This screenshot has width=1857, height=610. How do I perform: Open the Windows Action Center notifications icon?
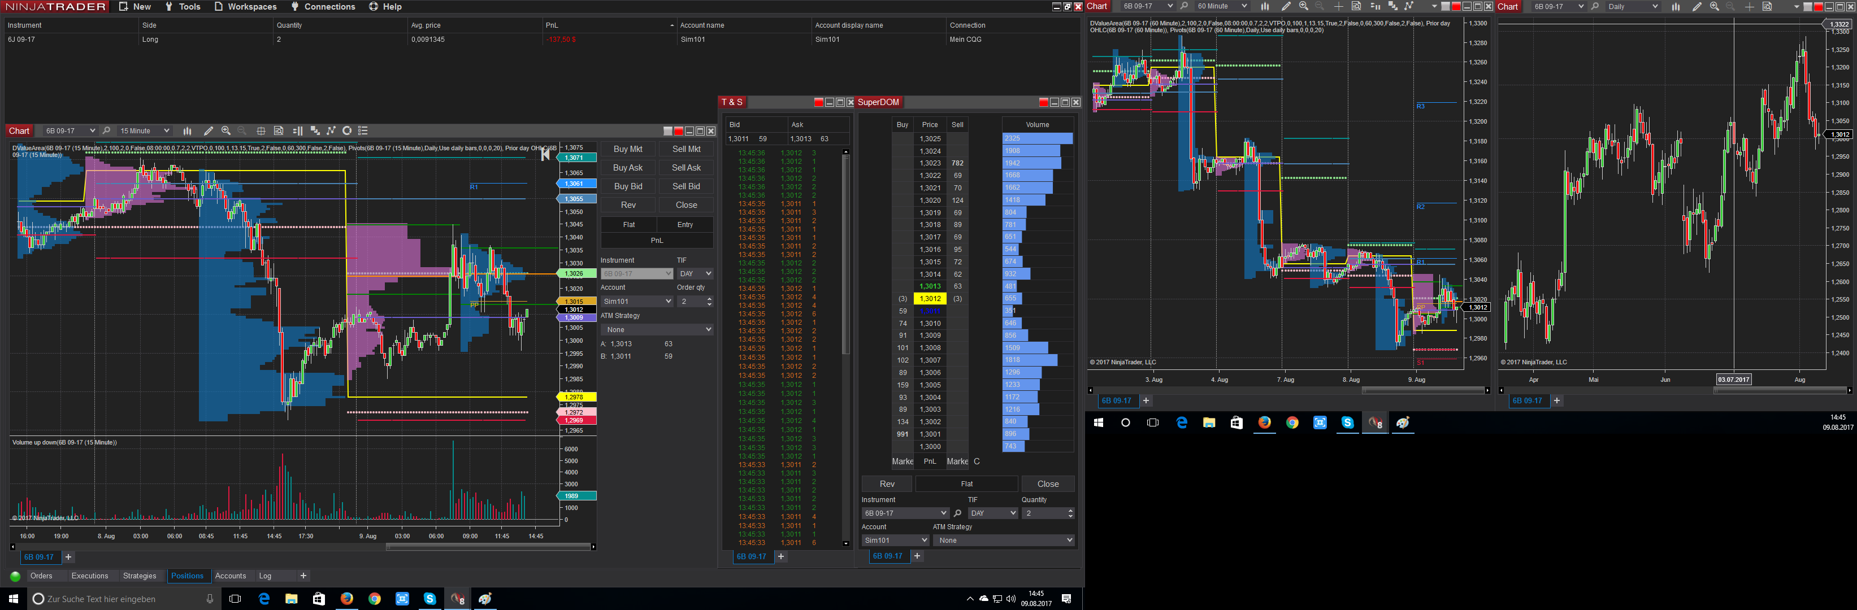click(1066, 599)
